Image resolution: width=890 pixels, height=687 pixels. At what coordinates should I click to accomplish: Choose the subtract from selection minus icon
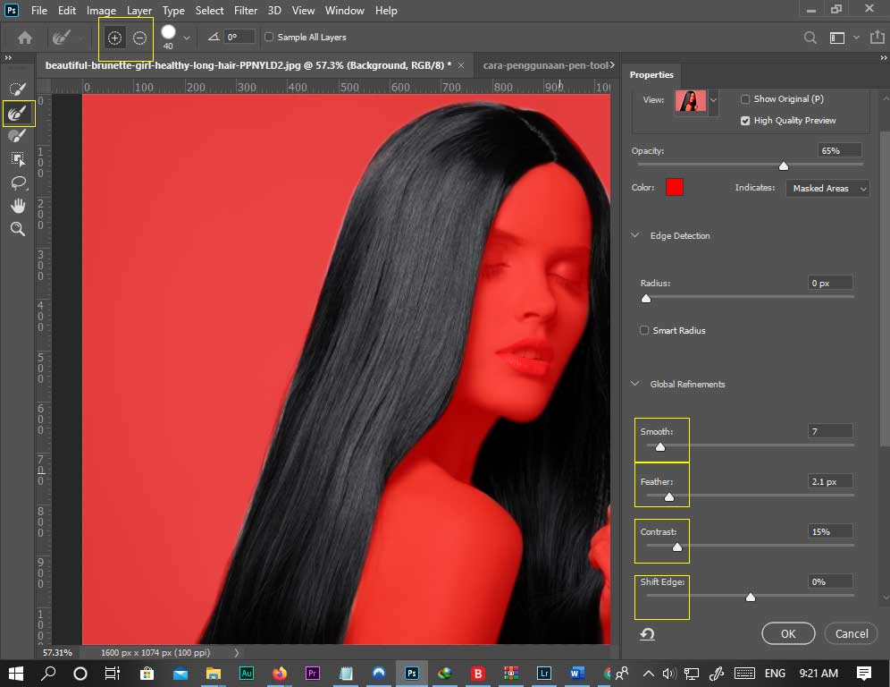[139, 38]
